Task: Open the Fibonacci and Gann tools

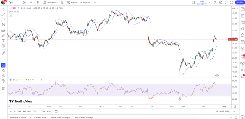Action: pyautogui.click(x=3, y=20)
